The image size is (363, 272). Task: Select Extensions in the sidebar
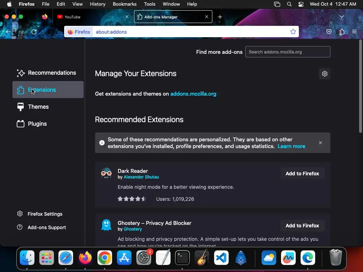(x=48, y=90)
